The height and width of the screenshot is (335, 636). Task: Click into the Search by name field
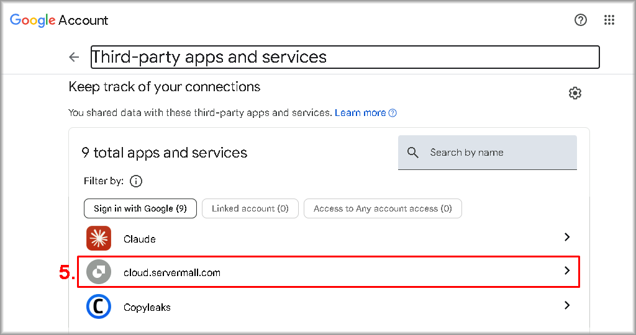[x=497, y=153]
